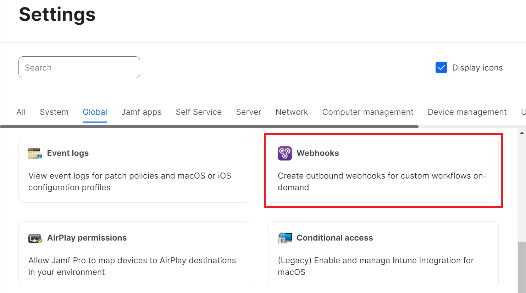The width and height of the screenshot is (526, 293).
Task: Open the Self Service tab
Action: coord(199,112)
